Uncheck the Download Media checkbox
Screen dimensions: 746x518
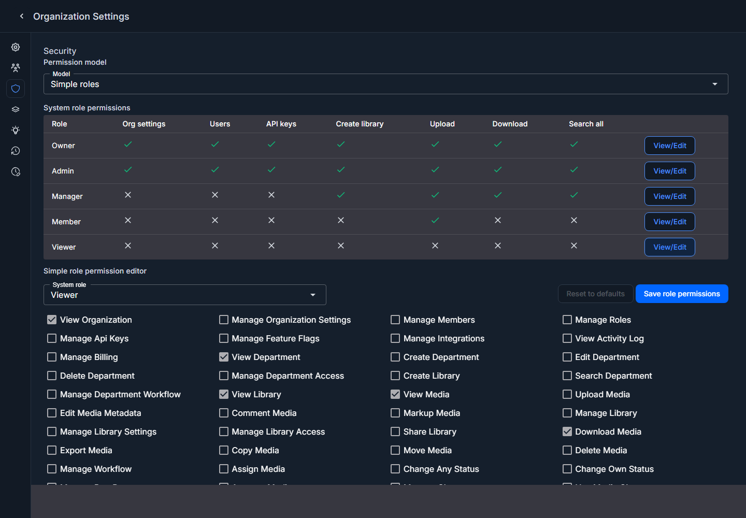tap(567, 431)
